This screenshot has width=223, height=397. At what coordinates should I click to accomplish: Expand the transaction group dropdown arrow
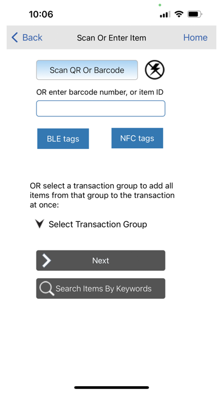40,224
